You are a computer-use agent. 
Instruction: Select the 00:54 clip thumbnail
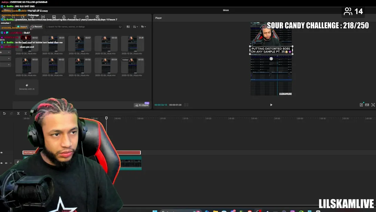[106, 65]
